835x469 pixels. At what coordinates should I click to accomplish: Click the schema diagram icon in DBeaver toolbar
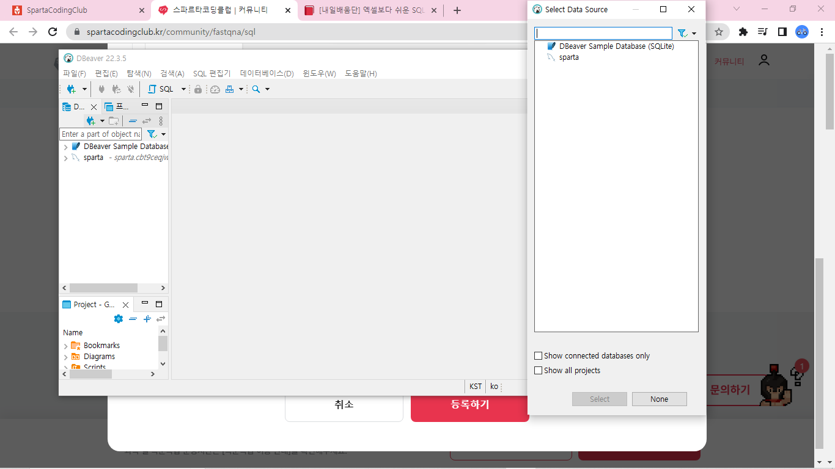pyautogui.click(x=230, y=89)
